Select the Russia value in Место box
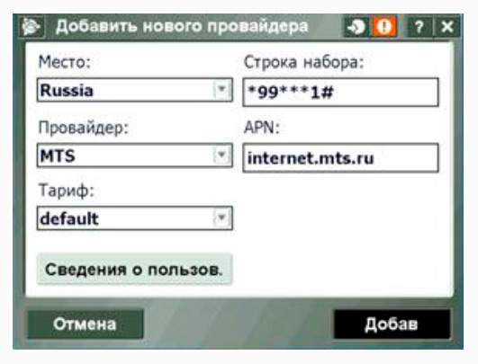 67,91
